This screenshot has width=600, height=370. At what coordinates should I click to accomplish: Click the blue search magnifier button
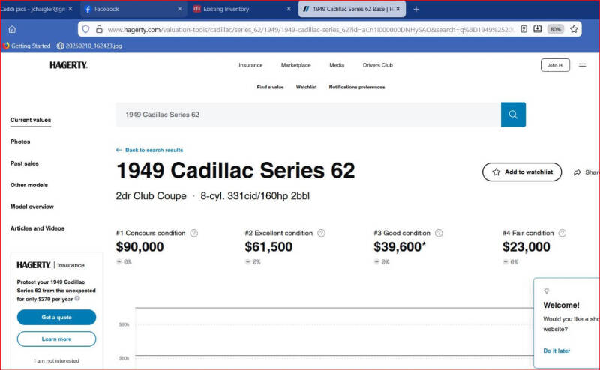click(513, 115)
